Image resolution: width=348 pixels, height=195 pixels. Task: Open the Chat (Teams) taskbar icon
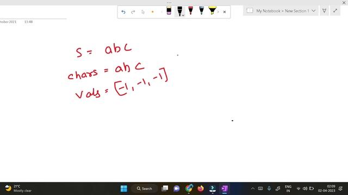[x=177, y=188]
